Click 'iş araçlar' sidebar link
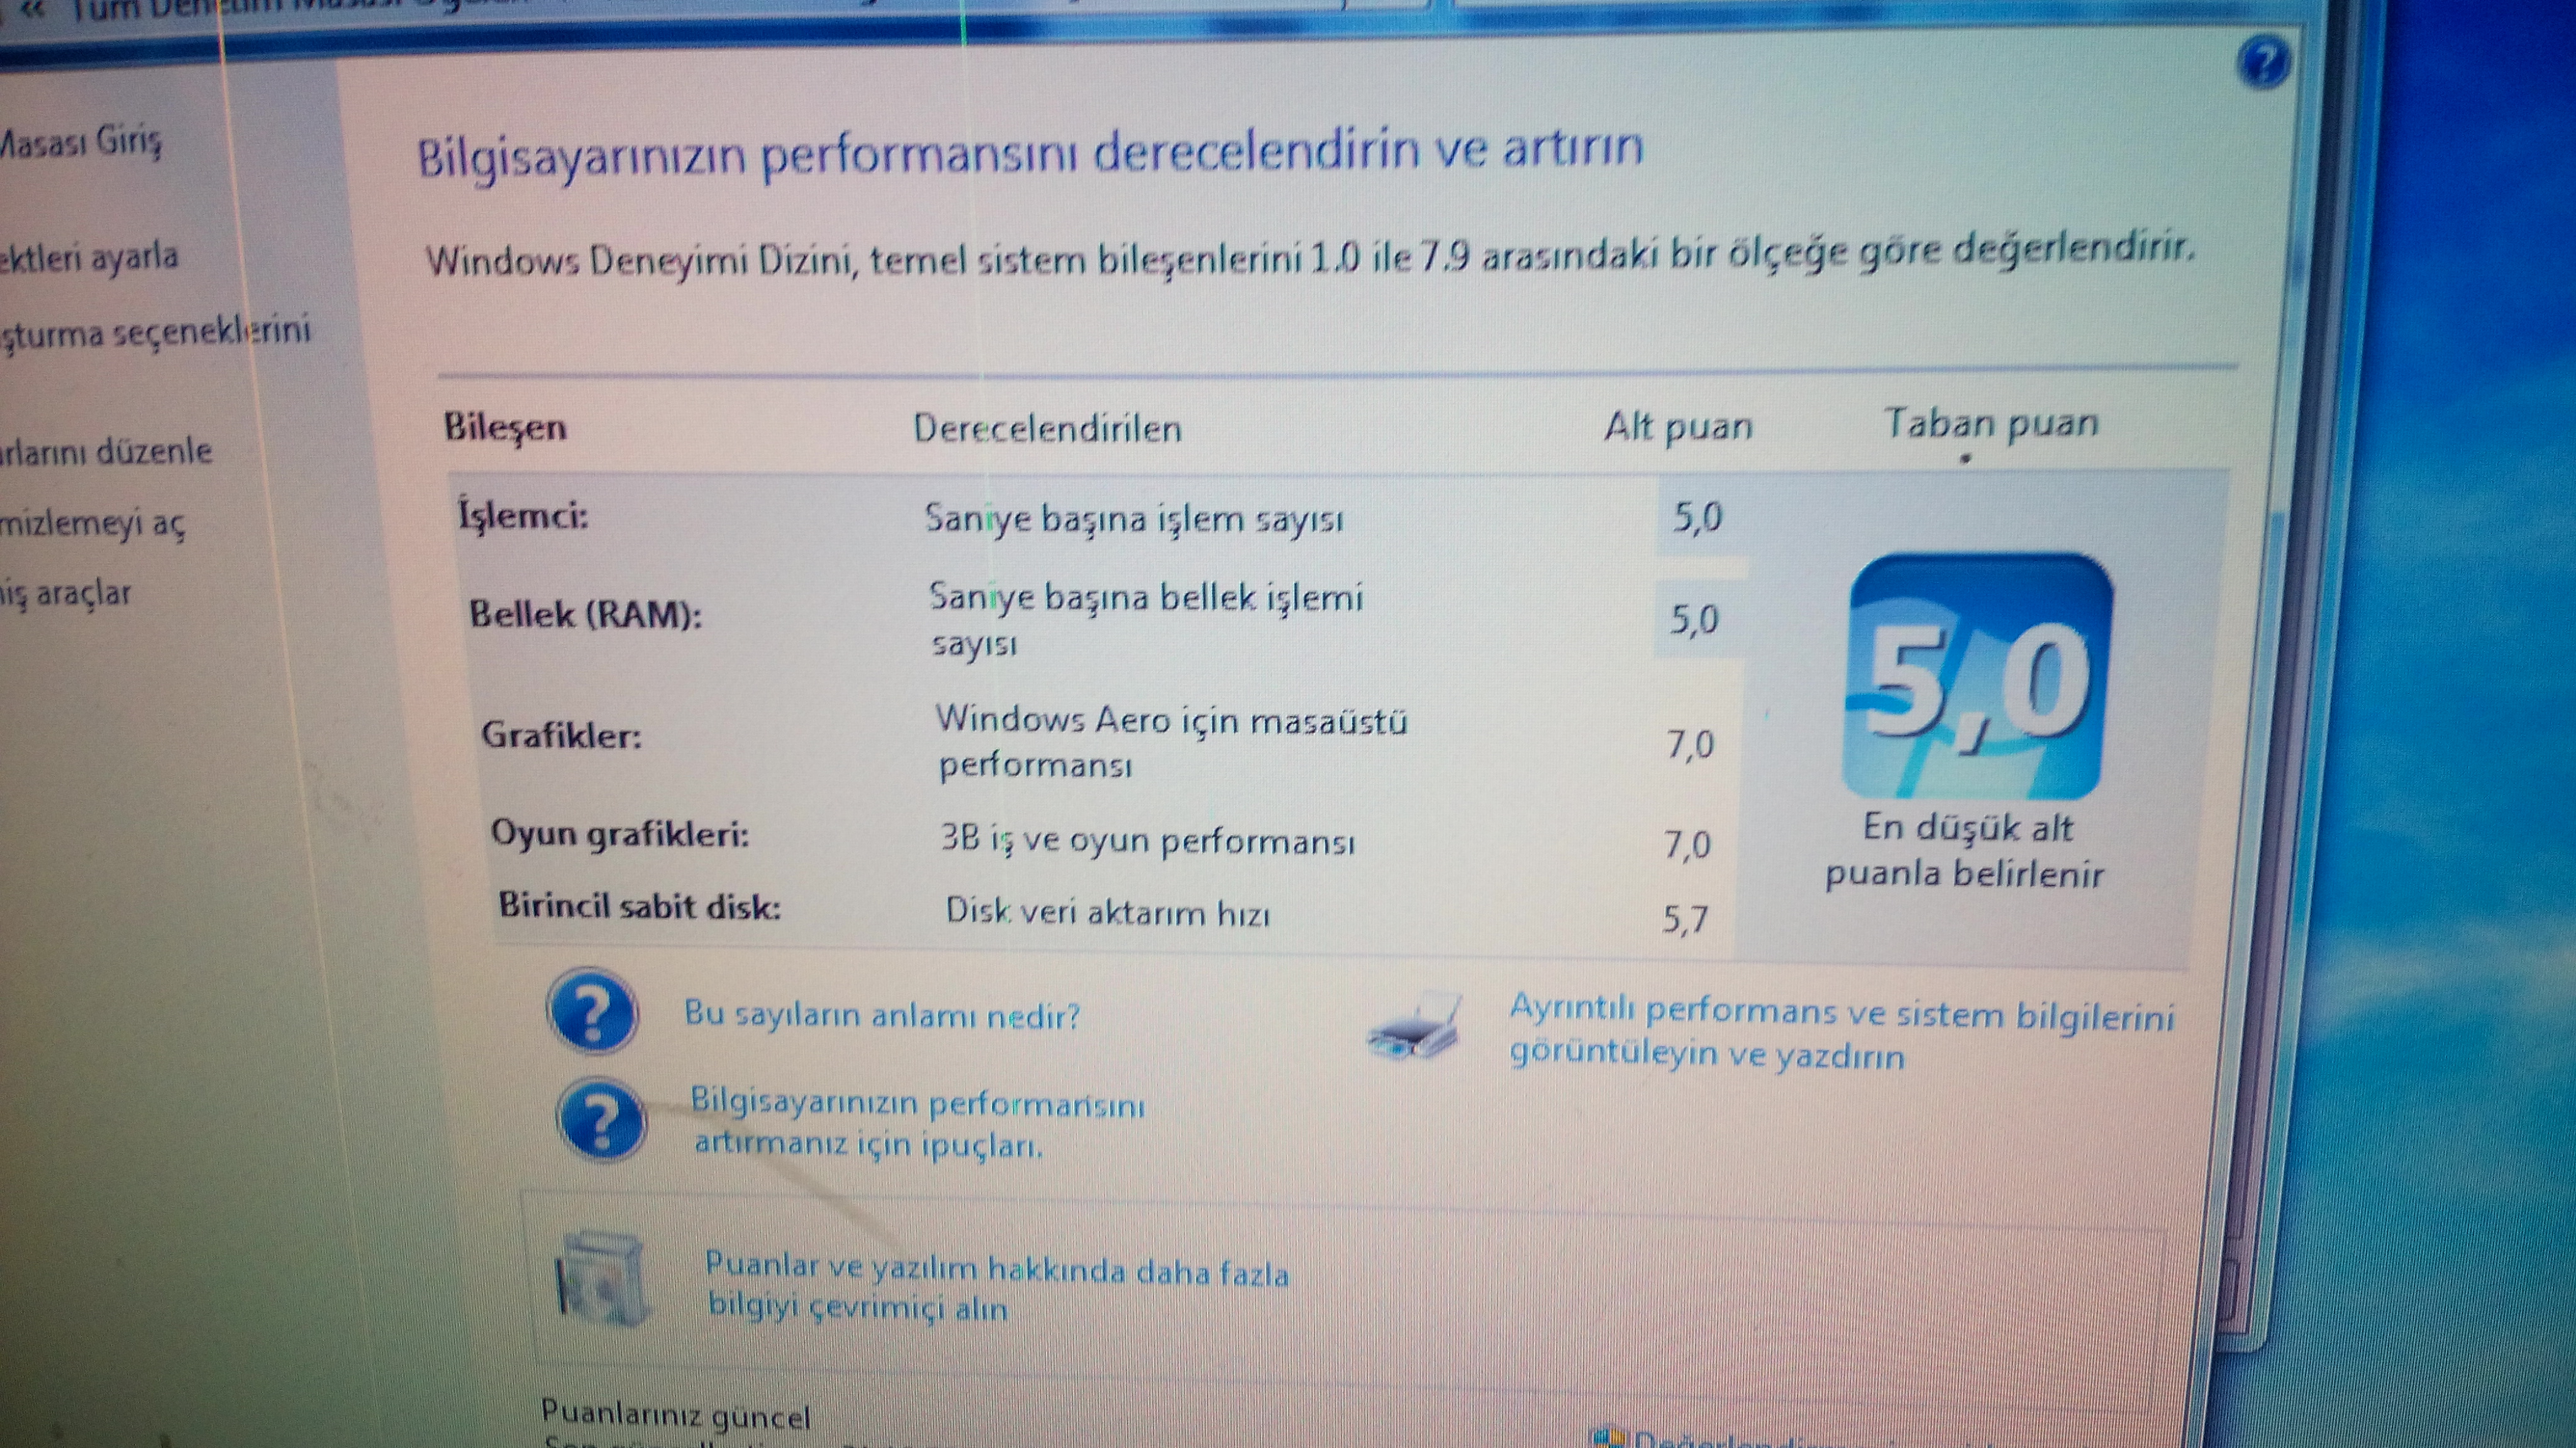 [x=65, y=593]
